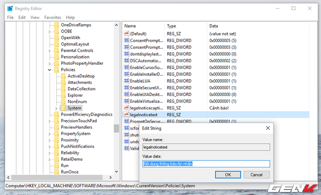The height and width of the screenshot is (195, 321).
Task: Click the tree horizontal scroll right arrow
Action: point(110,177)
